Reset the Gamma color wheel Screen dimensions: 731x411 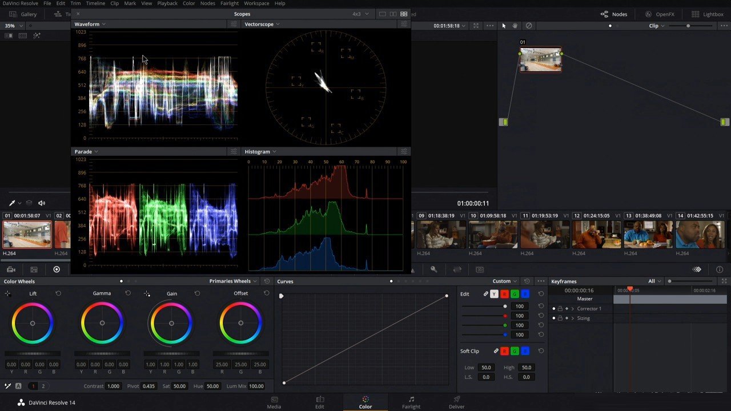(x=128, y=293)
